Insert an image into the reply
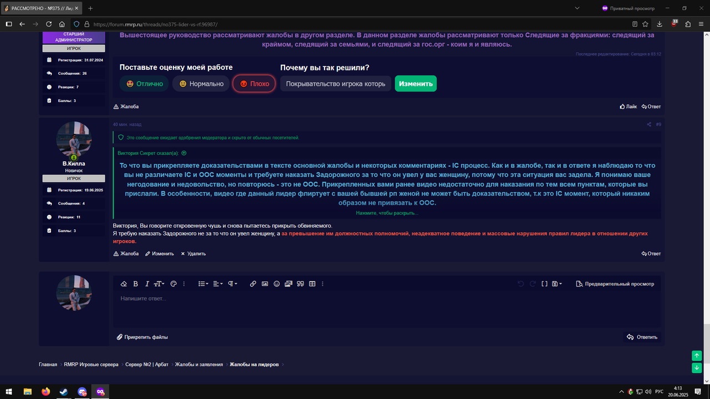 click(265, 283)
